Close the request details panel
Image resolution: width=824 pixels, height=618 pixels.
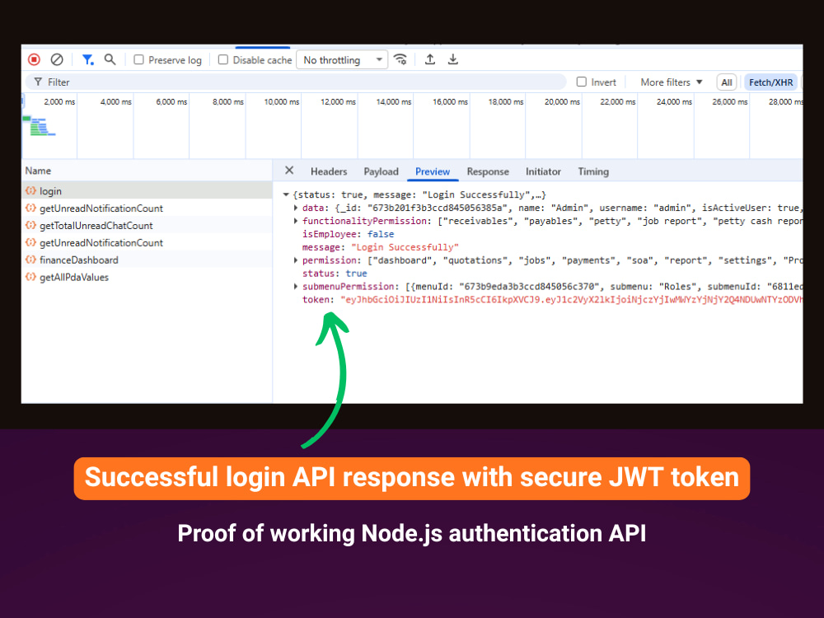click(289, 171)
